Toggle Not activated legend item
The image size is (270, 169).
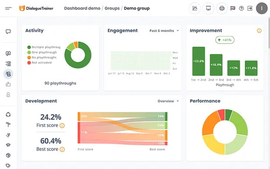coord(40,62)
